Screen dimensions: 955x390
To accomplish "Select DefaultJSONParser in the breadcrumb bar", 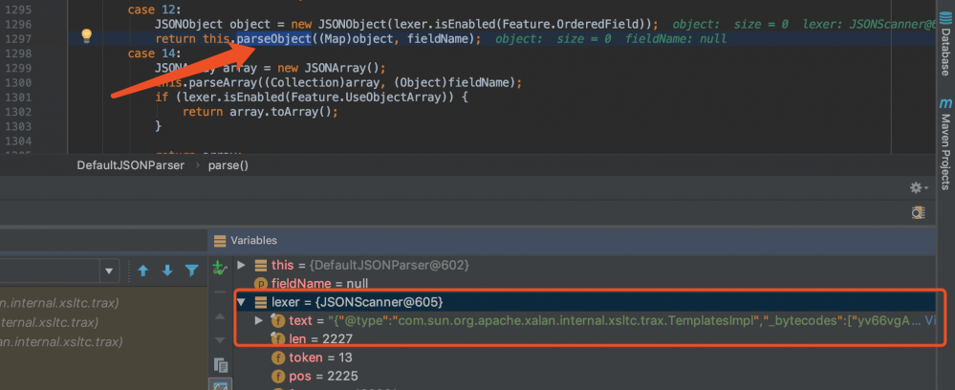I will 130,165.
